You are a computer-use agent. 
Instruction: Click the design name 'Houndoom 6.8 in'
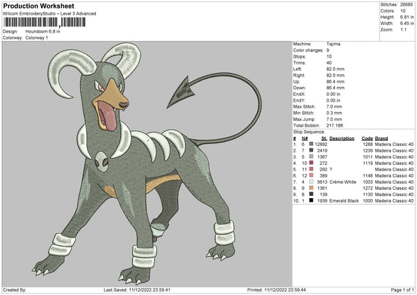pyautogui.click(x=43, y=31)
